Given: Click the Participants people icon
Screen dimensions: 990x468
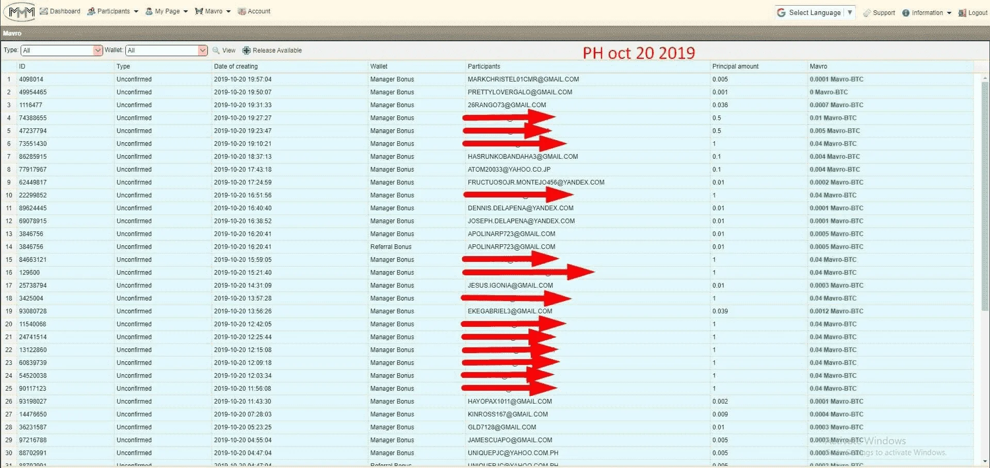Looking at the screenshot, I should coord(91,11).
